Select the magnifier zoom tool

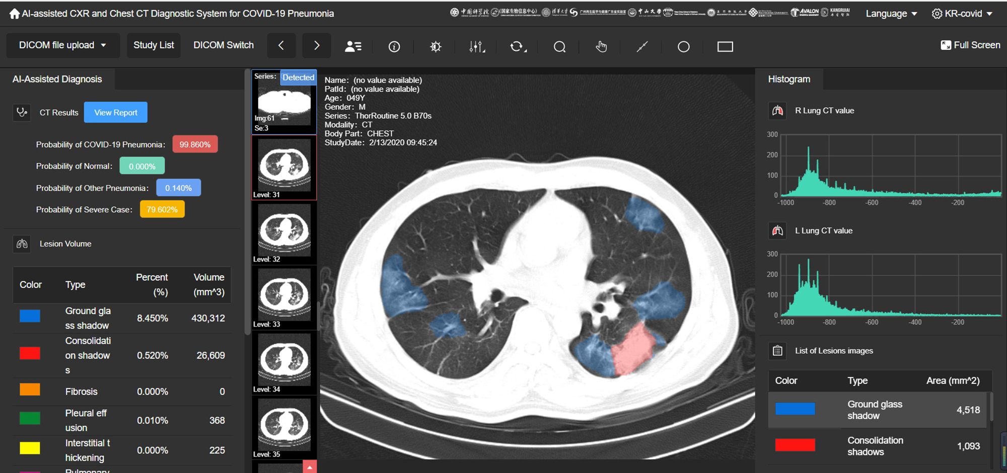[559, 46]
